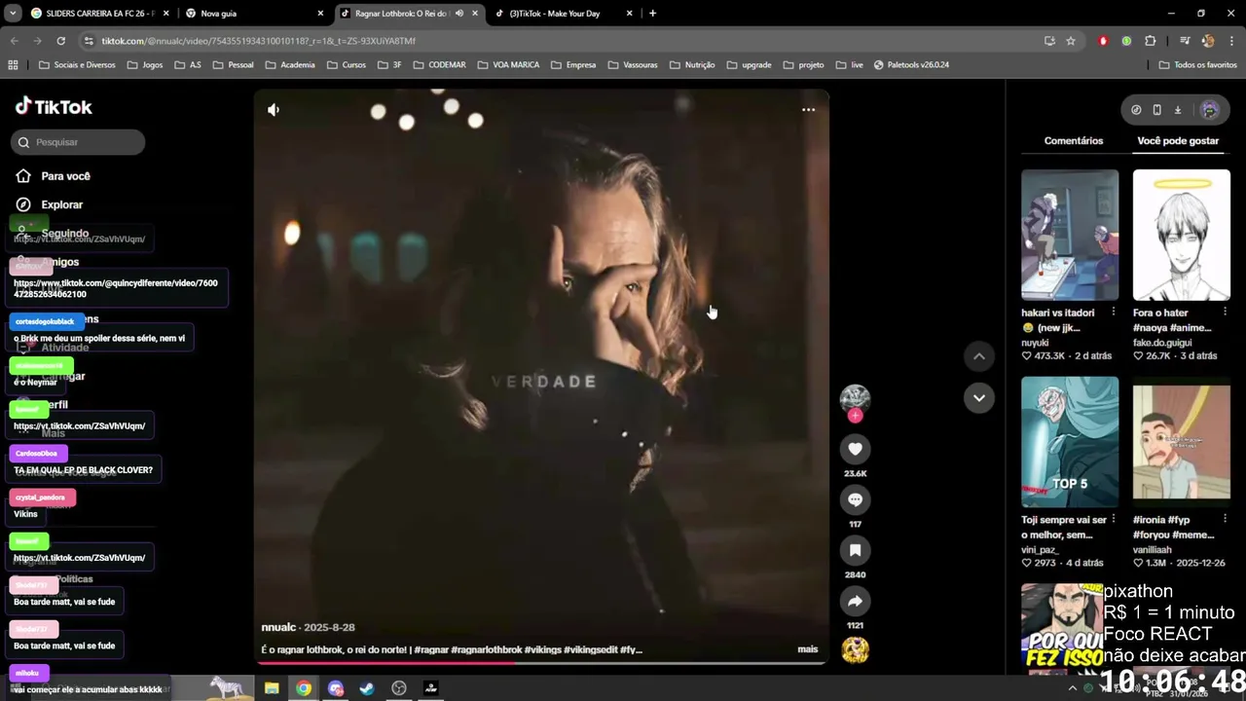Open comments via the speech bubble icon

point(855,499)
